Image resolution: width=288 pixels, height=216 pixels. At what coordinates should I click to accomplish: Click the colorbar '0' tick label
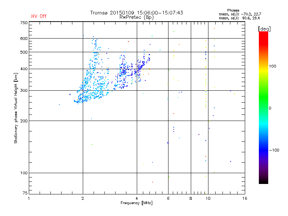click(270, 108)
